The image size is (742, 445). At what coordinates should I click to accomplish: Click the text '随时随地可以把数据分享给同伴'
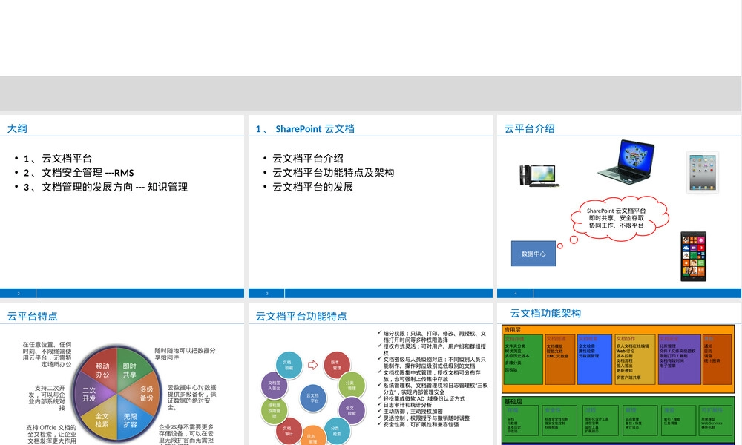tap(185, 354)
